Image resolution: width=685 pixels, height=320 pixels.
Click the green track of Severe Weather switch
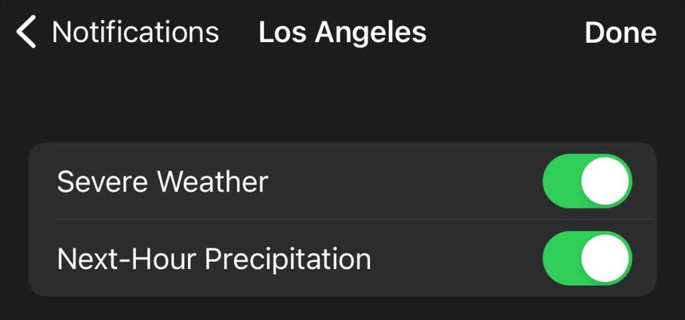click(561, 181)
